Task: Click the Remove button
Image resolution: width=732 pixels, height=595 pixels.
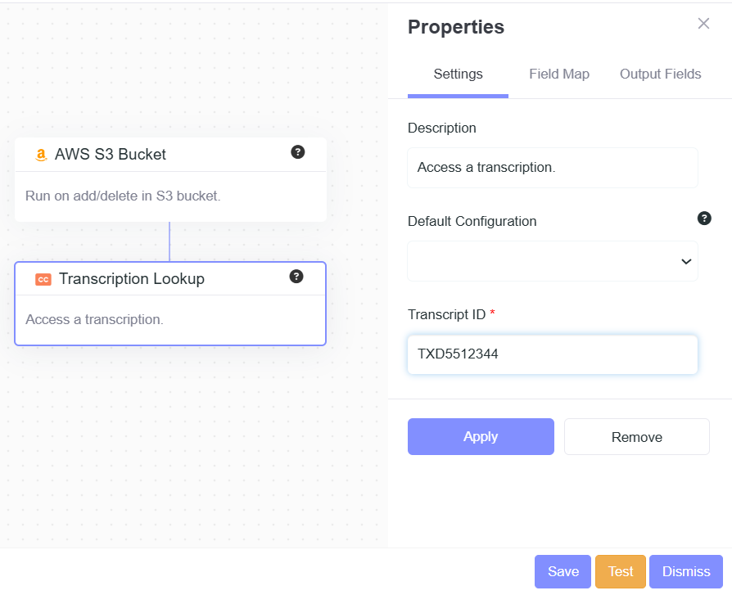Action: tap(636, 437)
